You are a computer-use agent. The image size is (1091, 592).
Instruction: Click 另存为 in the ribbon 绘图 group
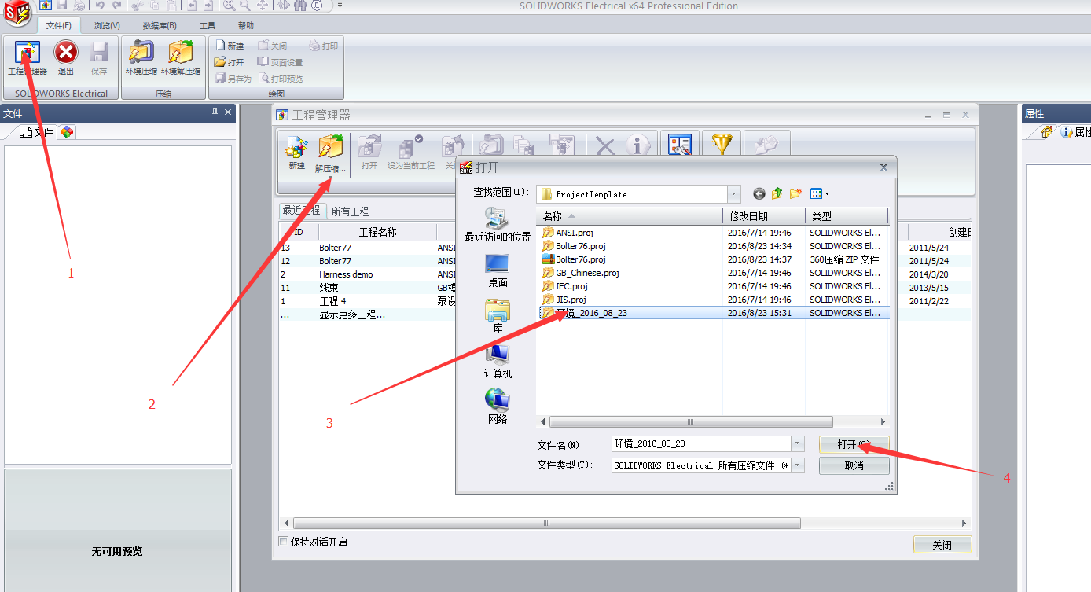point(233,79)
